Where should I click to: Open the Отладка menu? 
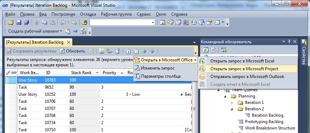coord(88,14)
